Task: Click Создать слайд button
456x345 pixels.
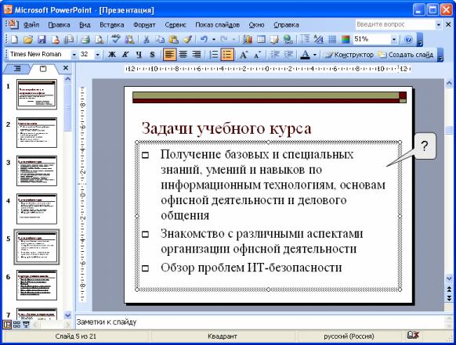Action: tap(406, 55)
